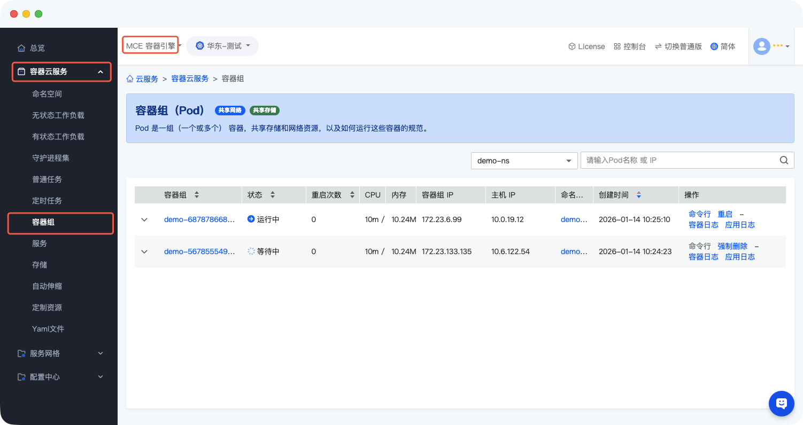
Task: Sort by 创建时间 column arrow icon
Action: click(x=639, y=195)
